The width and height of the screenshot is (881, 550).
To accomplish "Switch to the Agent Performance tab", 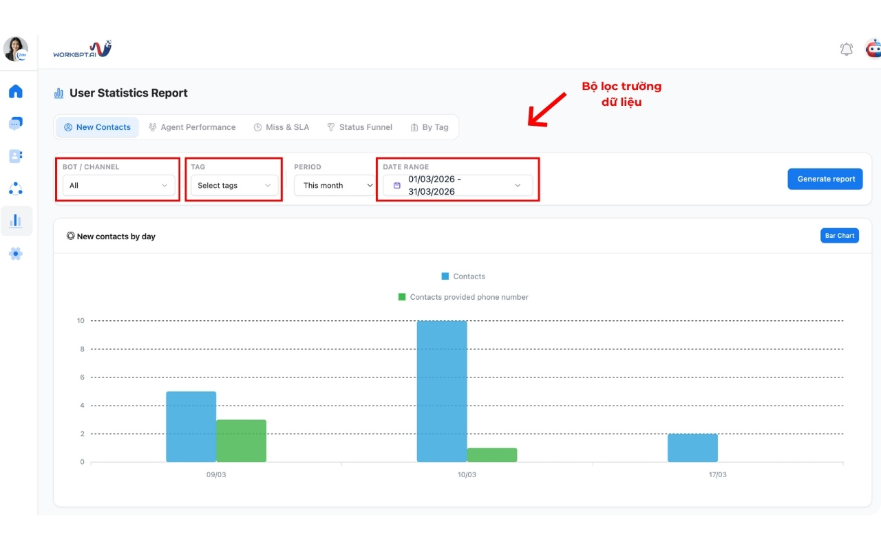I will pos(192,127).
